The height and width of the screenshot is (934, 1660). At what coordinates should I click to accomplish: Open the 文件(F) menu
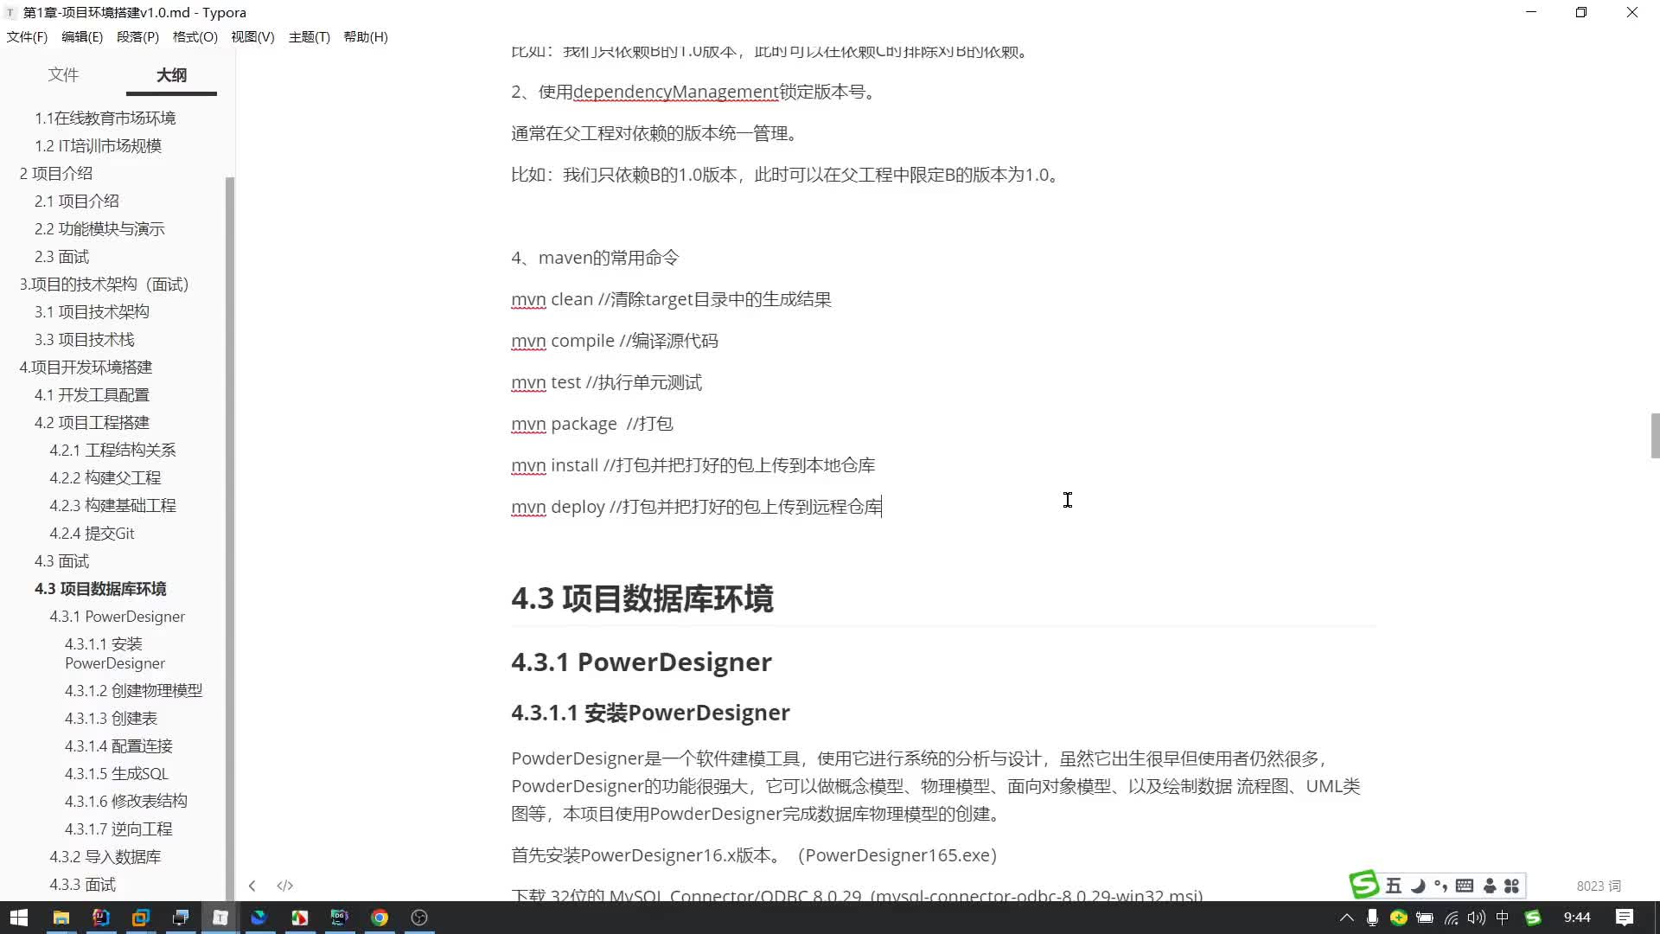pyautogui.click(x=27, y=36)
